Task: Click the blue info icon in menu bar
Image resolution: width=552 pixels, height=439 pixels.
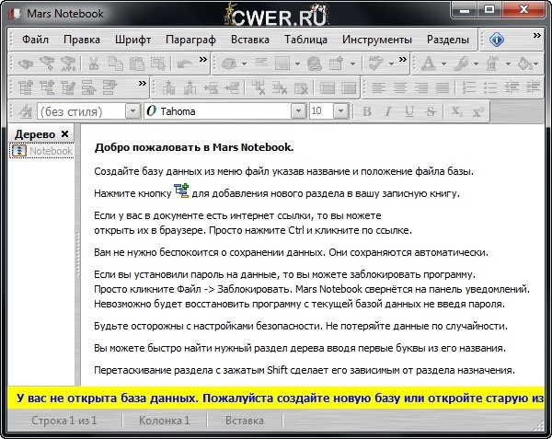Action: (497, 40)
